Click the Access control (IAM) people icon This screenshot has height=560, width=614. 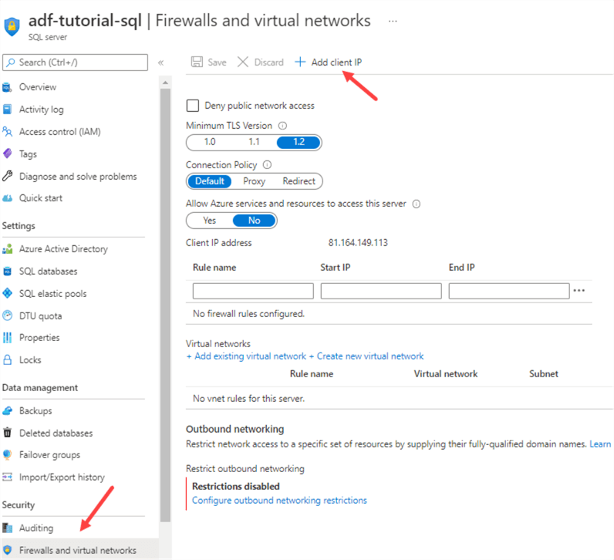click(7, 132)
